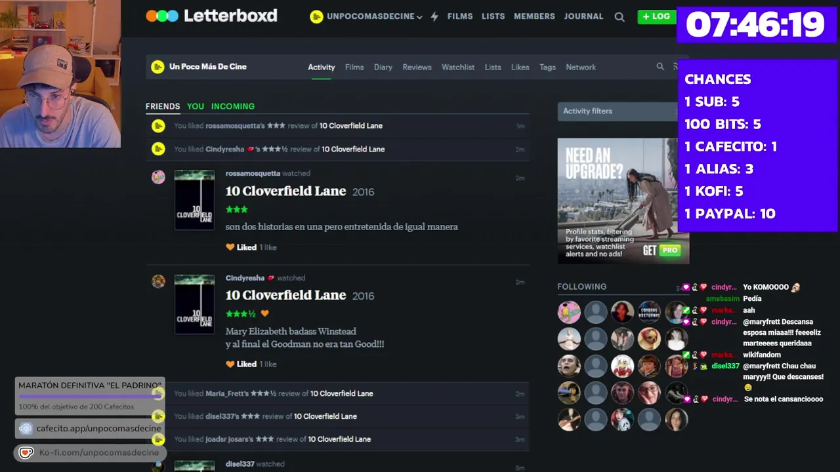
Task: Open the Un Poco Más De Cine profile name
Action: click(x=208, y=66)
